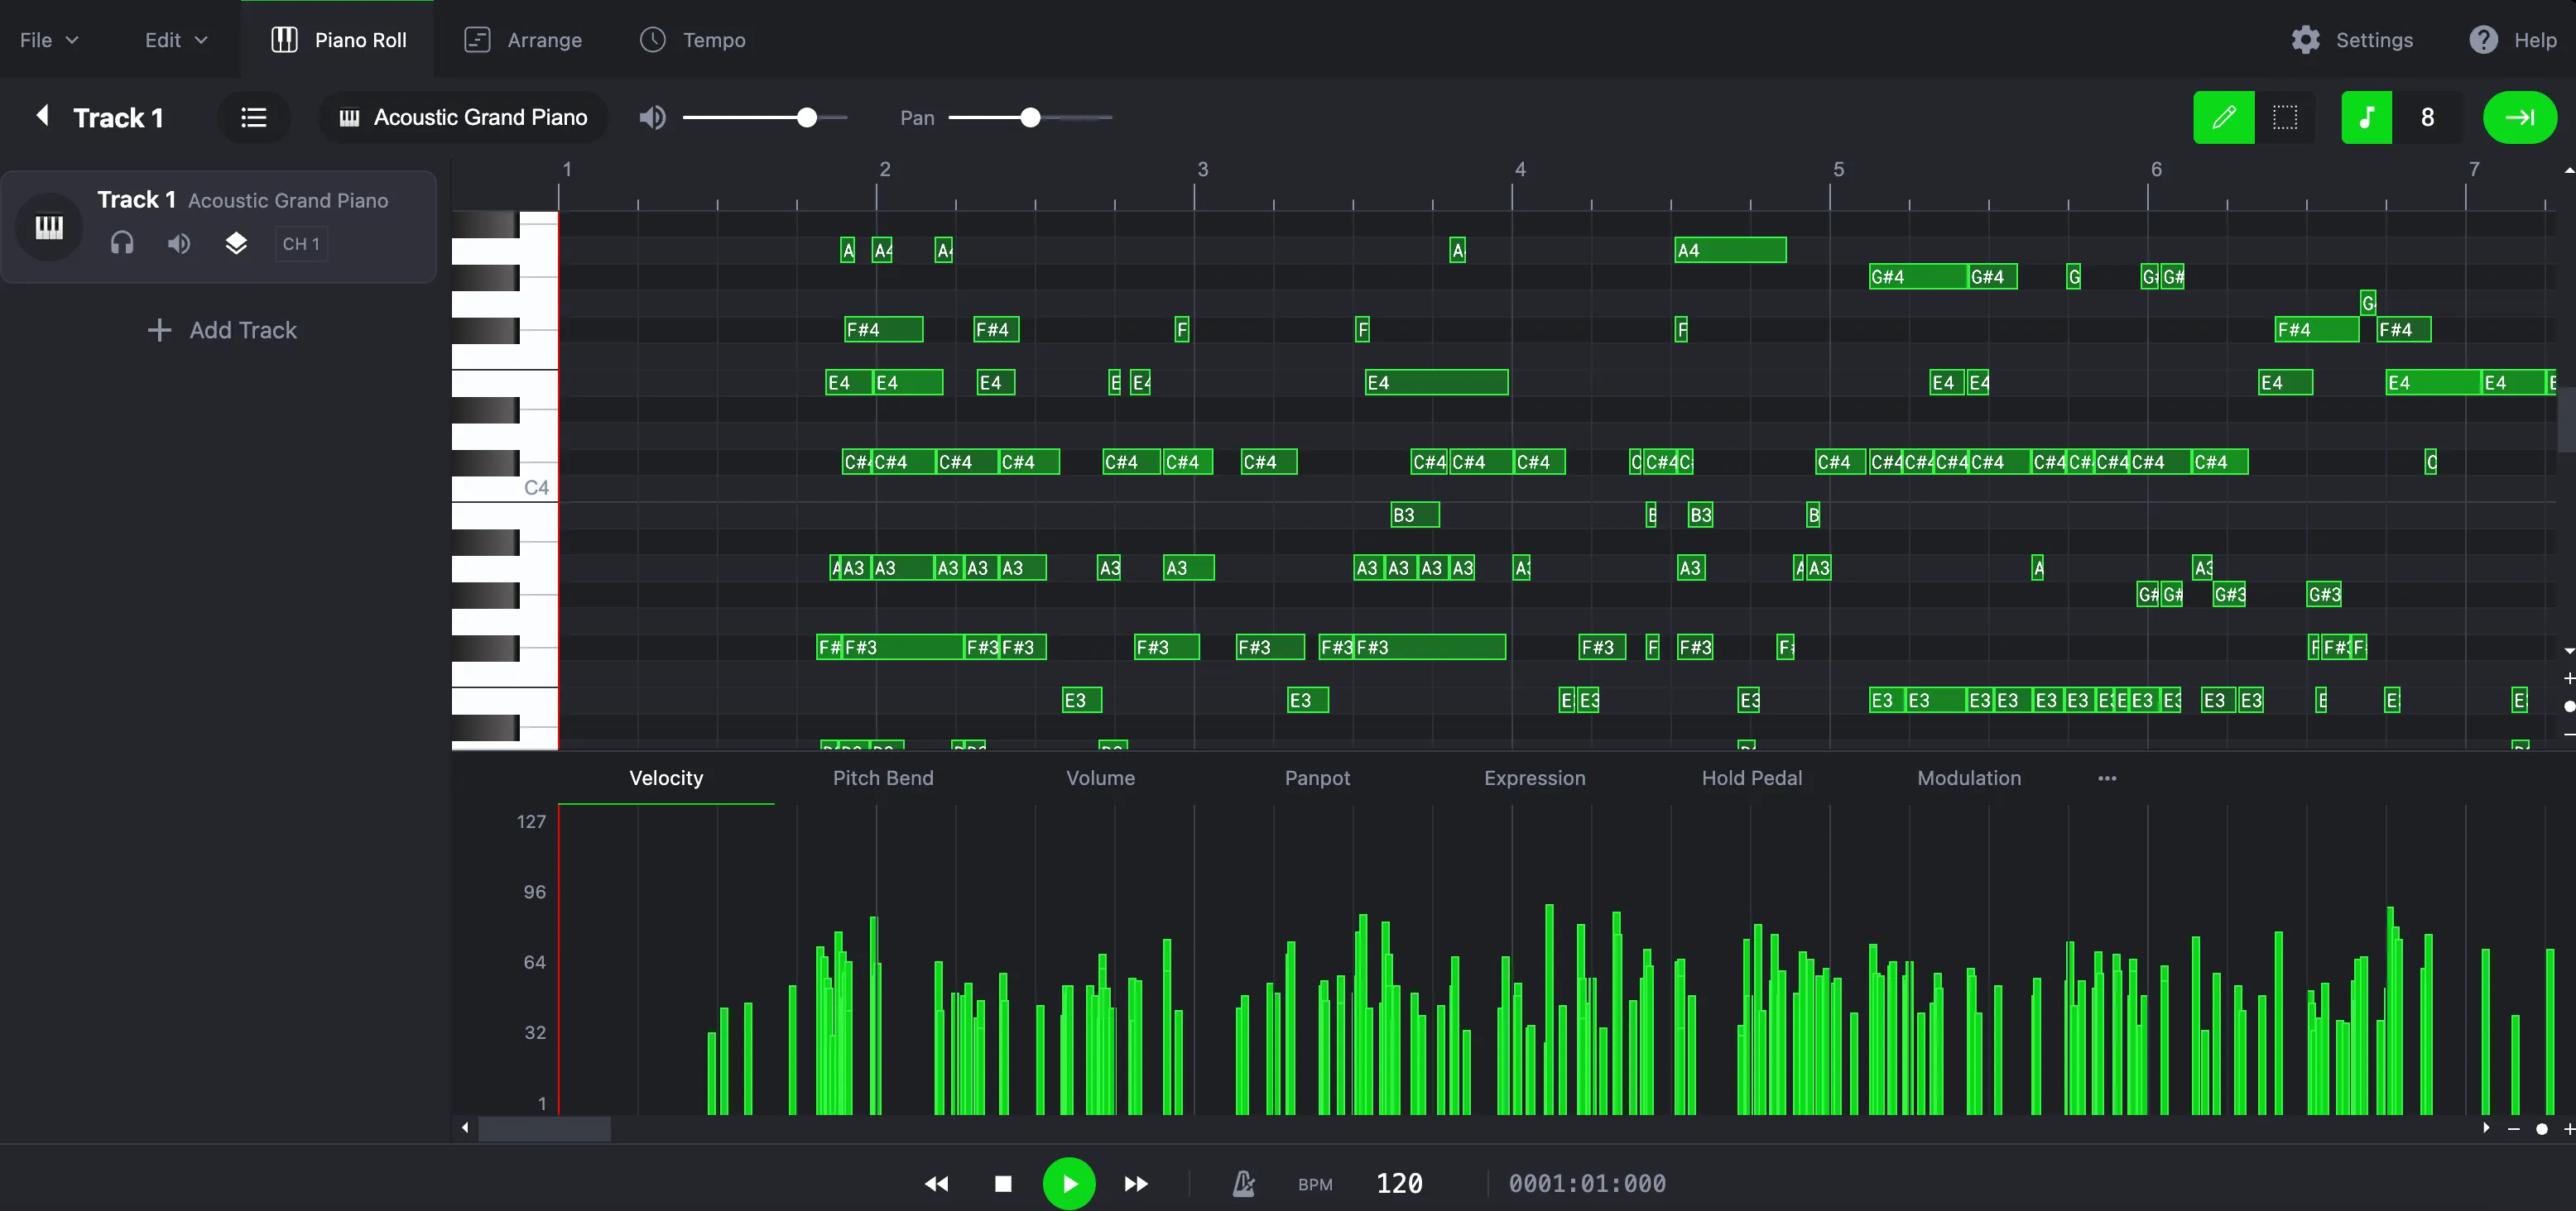Image resolution: width=2576 pixels, height=1211 pixels.
Task: Switch to the Pitch Bend tab
Action: coord(882,778)
